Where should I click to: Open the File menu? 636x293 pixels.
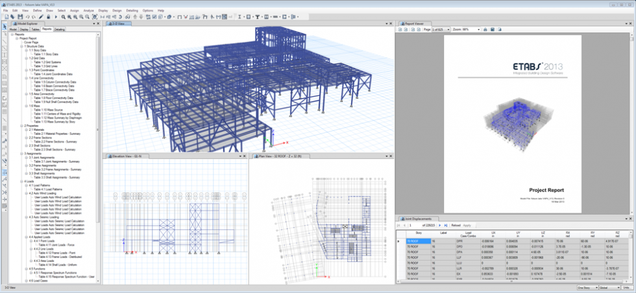5,10
